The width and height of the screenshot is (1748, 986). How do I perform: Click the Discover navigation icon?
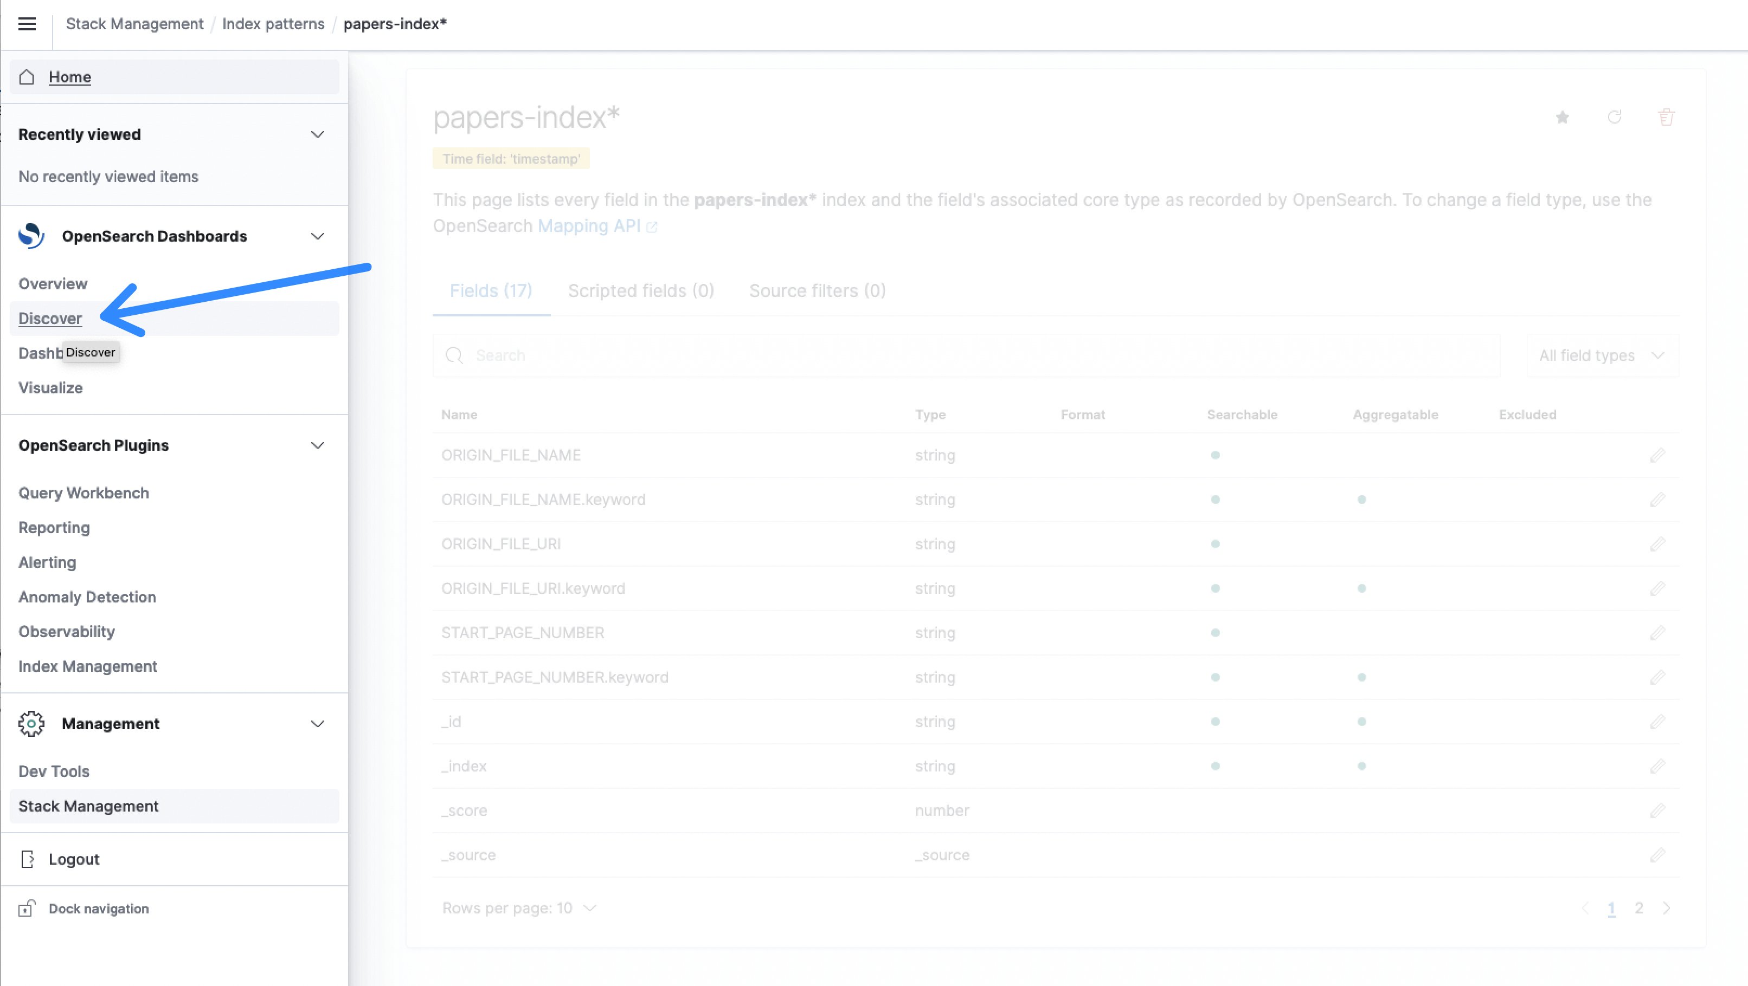click(x=50, y=318)
